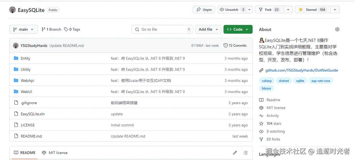Click the WebApi folder icon
The height and width of the screenshot is (160, 355).
coord(16,81)
